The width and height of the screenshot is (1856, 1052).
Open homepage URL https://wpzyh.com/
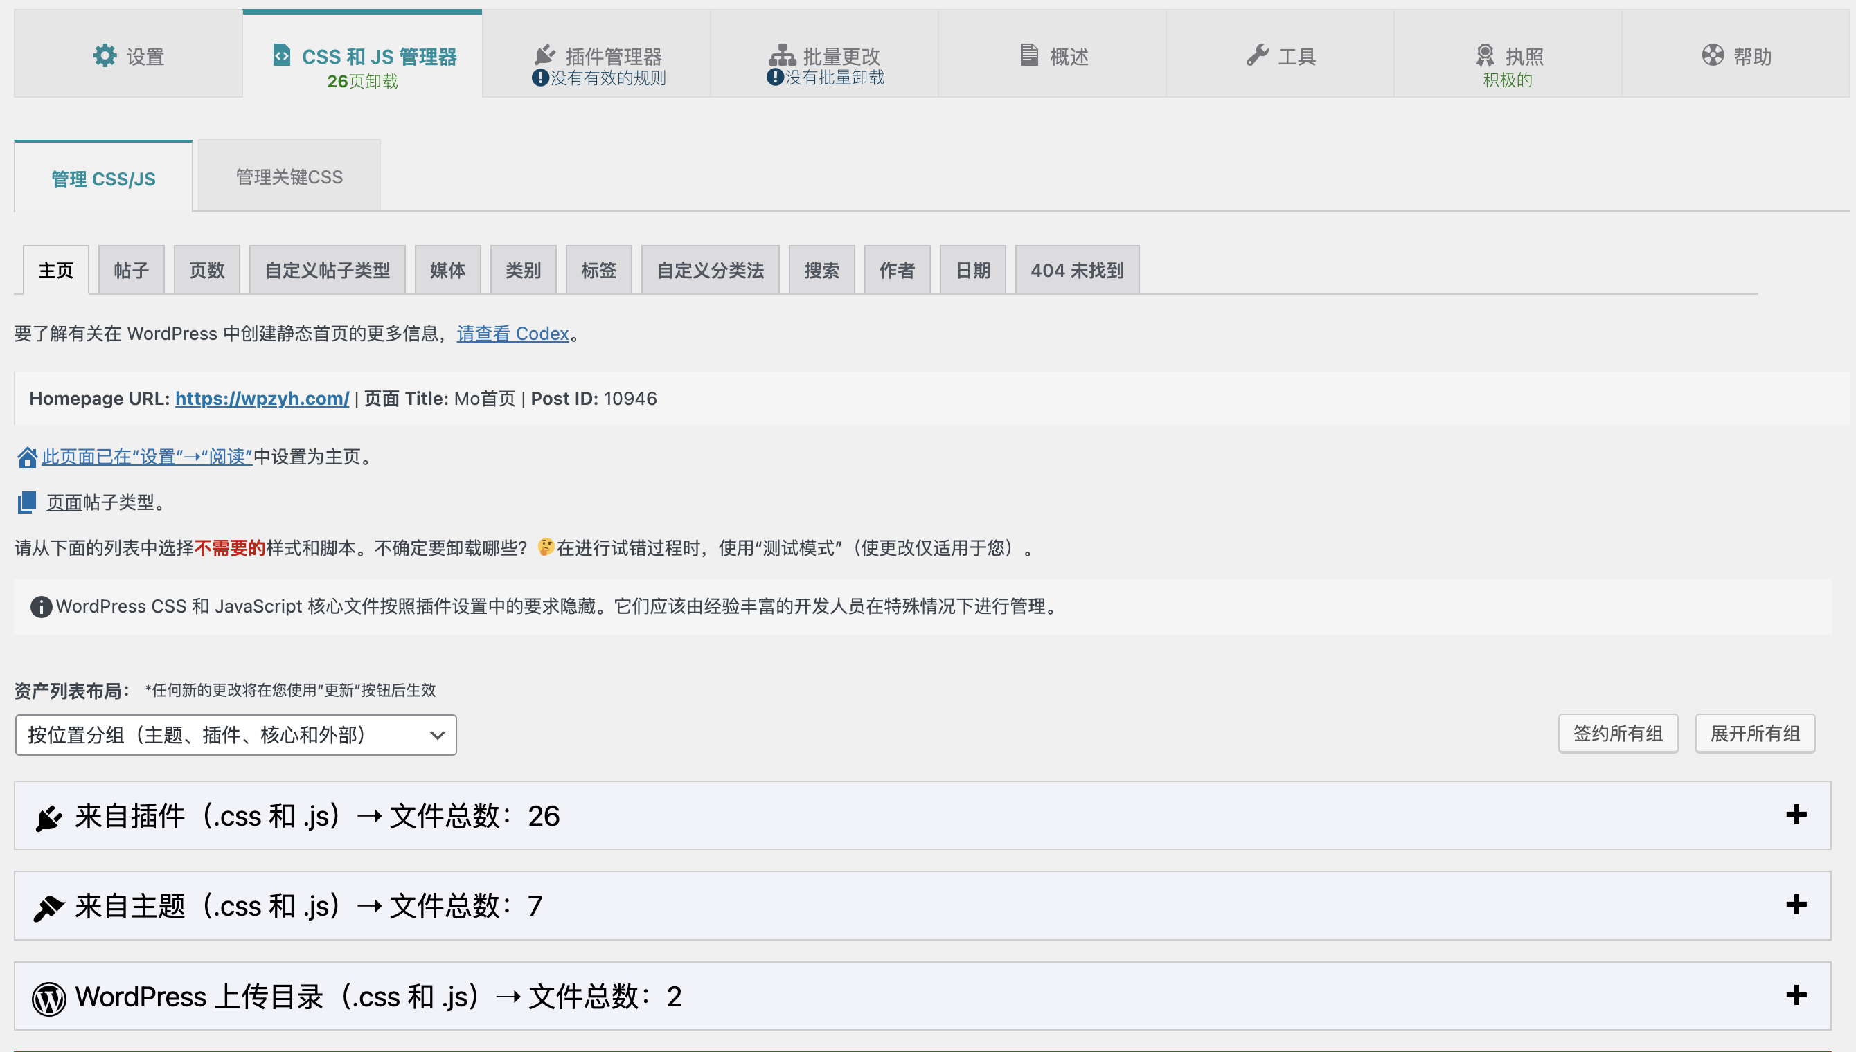click(x=262, y=399)
